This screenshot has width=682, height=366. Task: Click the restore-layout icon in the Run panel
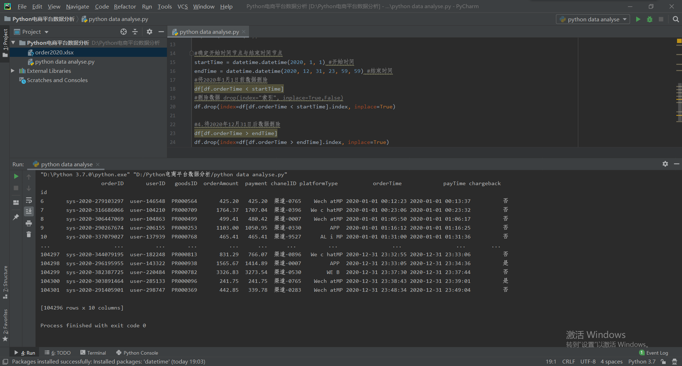pos(16,202)
